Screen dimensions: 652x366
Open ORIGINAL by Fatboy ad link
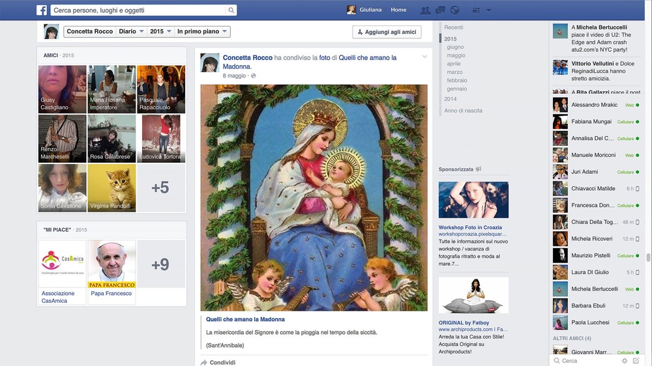click(x=464, y=322)
